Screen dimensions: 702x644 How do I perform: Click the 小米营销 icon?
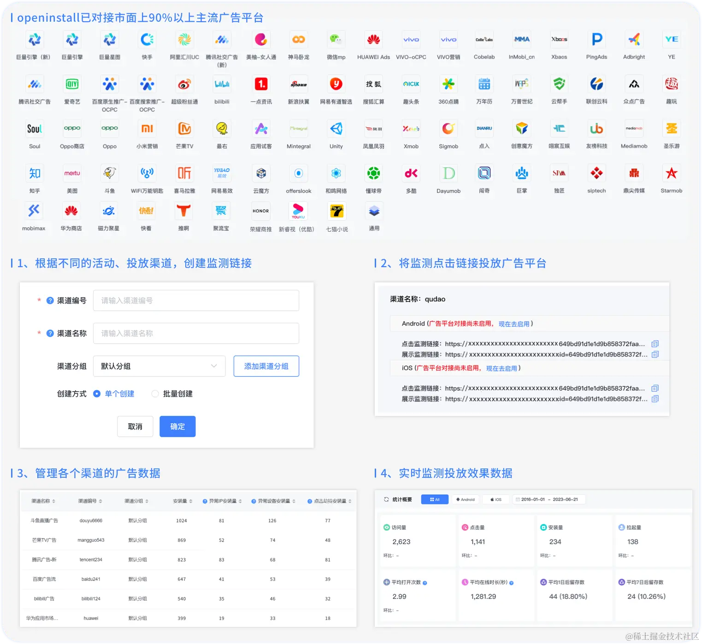click(147, 129)
